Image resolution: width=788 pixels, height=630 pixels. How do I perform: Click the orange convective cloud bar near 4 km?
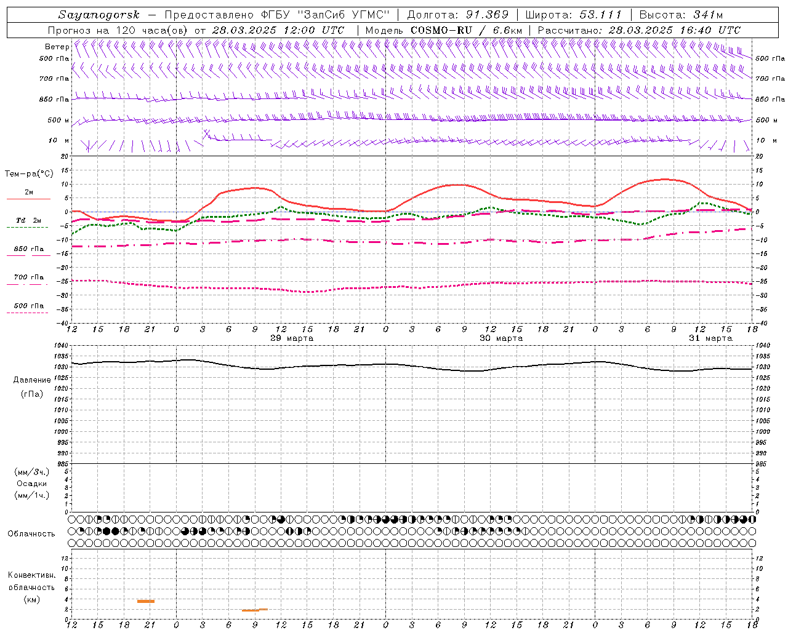pyautogui.click(x=146, y=601)
